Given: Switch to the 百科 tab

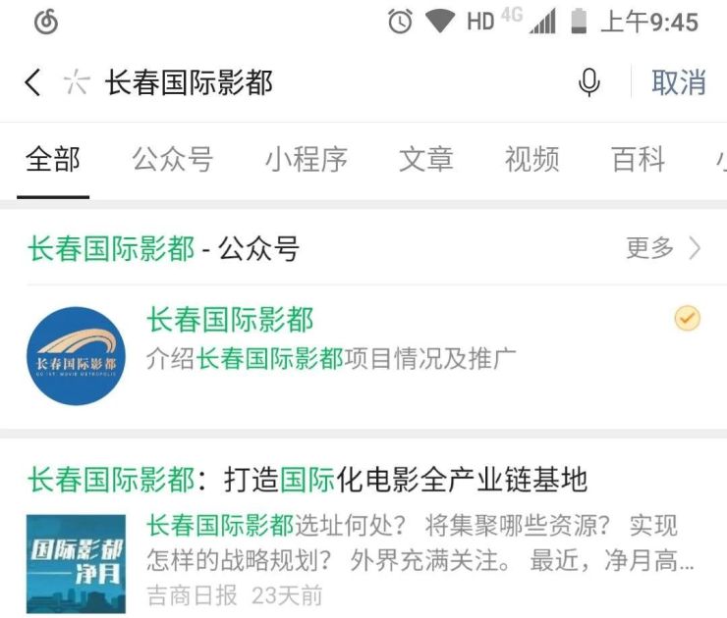Looking at the screenshot, I should tap(639, 159).
